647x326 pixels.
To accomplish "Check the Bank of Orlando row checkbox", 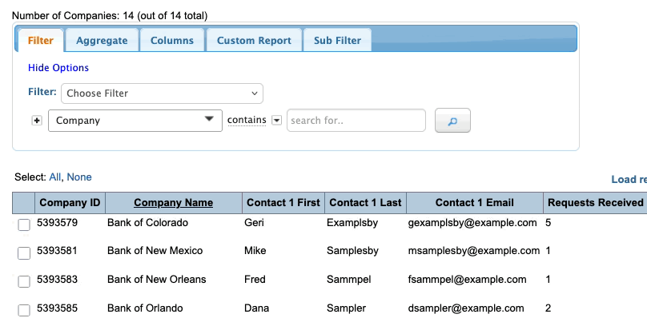I will pos(24,310).
